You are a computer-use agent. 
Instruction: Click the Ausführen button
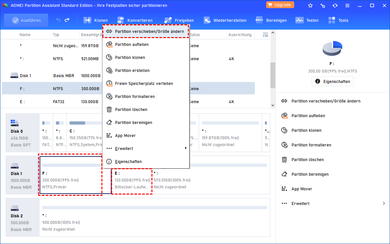click(x=26, y=20)
